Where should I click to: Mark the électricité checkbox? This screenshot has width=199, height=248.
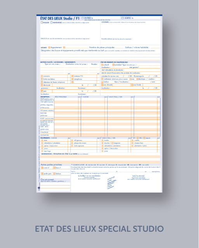tap(42, 85)
